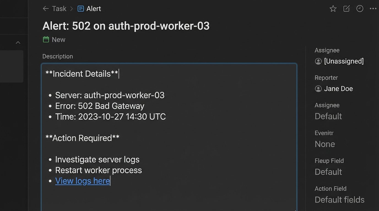Open the more options ellipsis menu
379x211 pixels.
pyautogui.click(x=373, y=9)
